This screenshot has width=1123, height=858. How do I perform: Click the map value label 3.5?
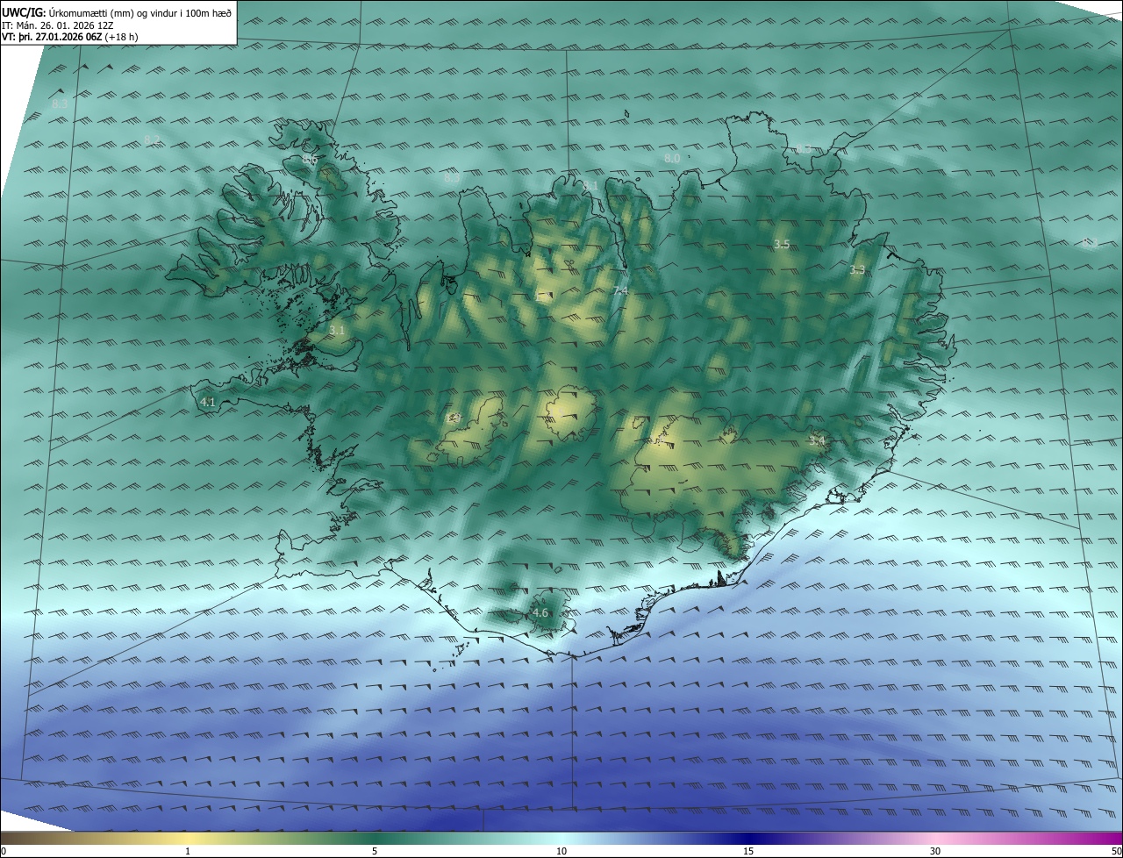tap(782, 244)
